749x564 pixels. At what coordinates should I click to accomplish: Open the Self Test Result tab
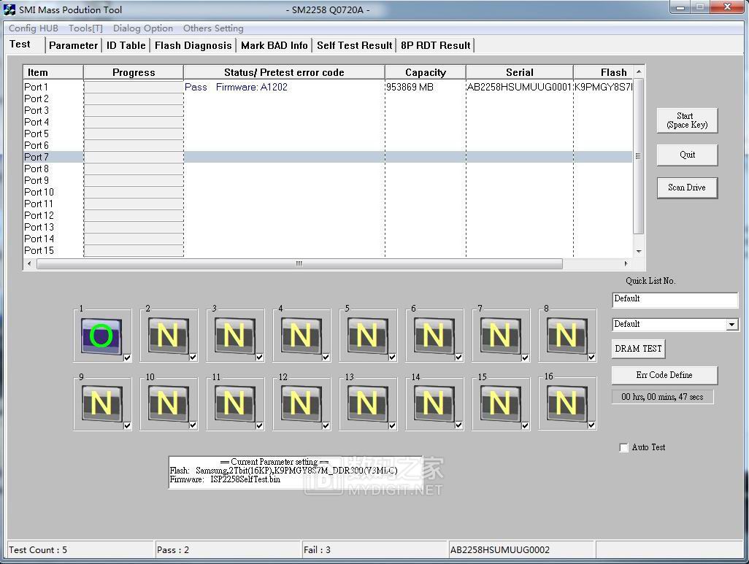(354, 45)
